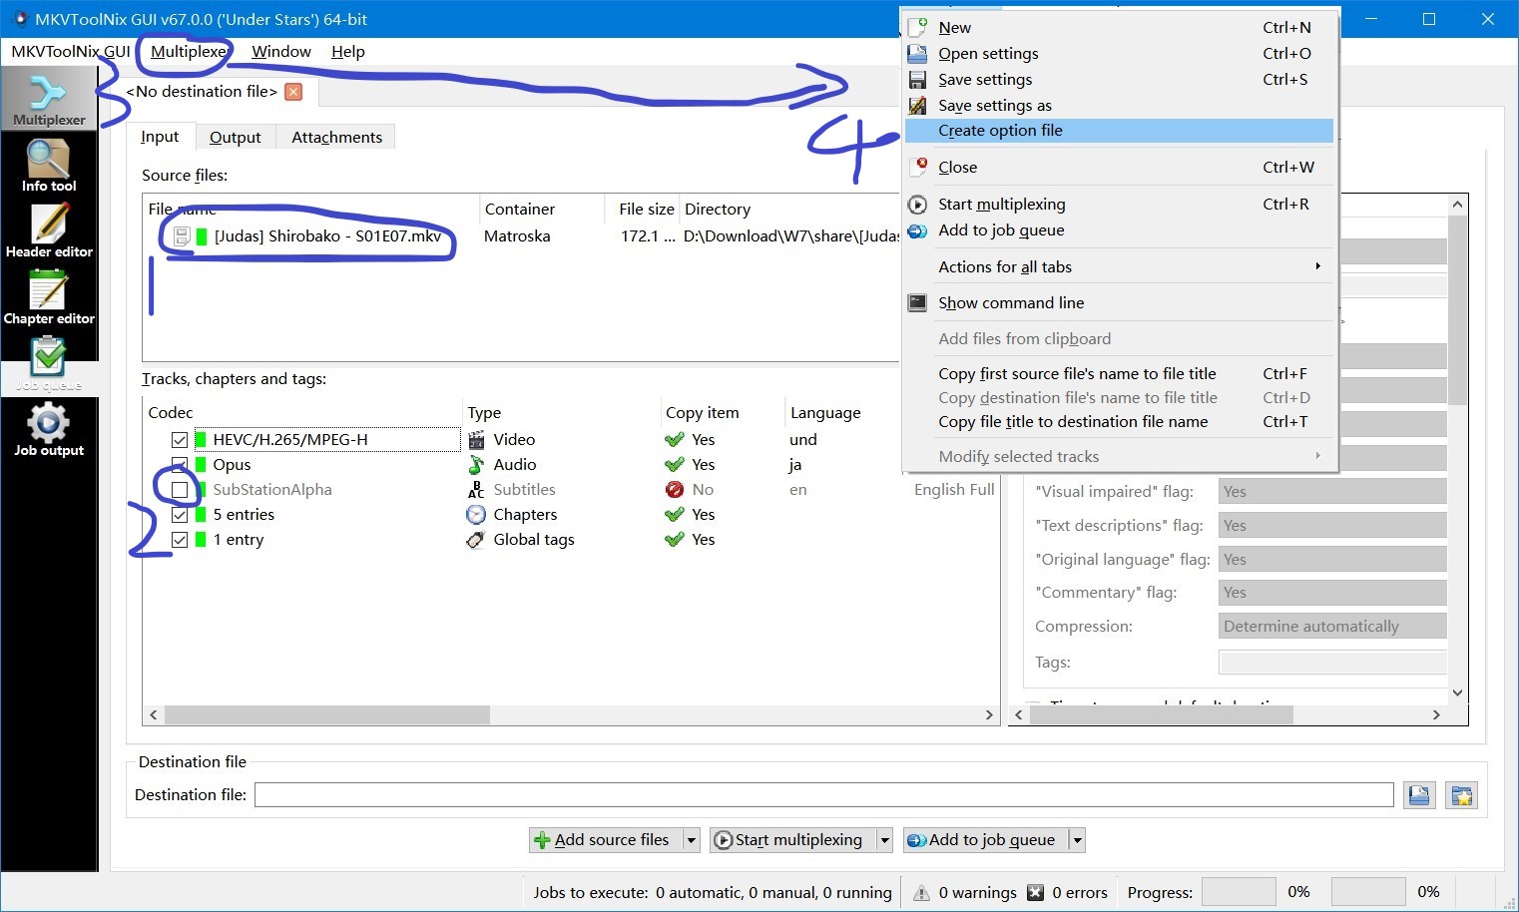Image resolution: width=1519 pixels, height=912 pixels.
Task: Open the Header editor tool
Action: click(48, 231)
